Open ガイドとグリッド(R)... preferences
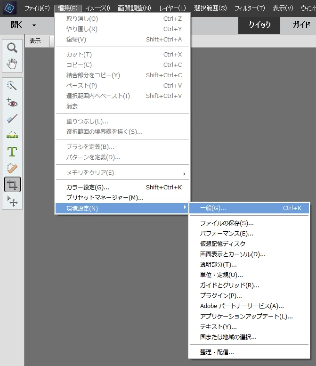This screenshot has height=366, width=316. [249, 285]
